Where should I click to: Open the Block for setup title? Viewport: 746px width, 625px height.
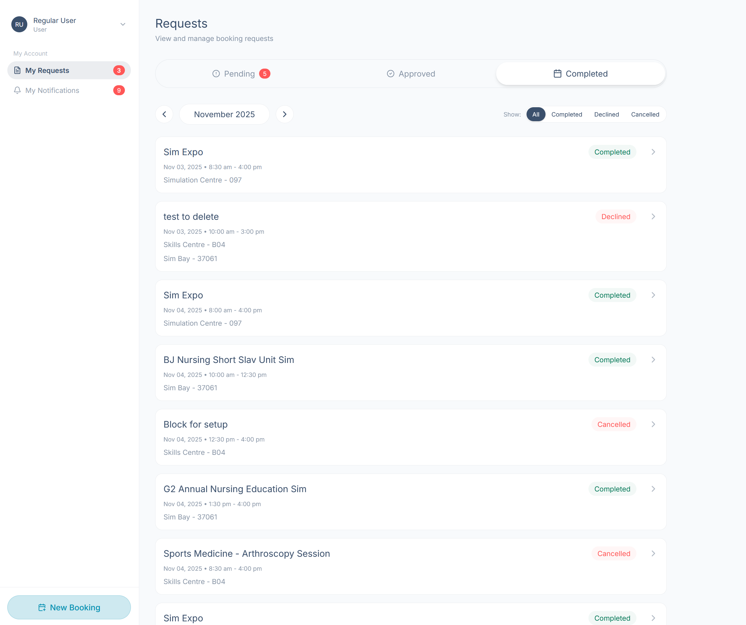pos(195,424)
